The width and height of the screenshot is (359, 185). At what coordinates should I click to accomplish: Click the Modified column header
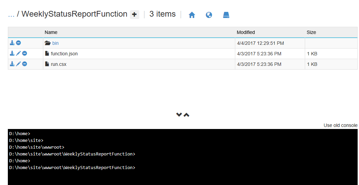coord(246,32)
